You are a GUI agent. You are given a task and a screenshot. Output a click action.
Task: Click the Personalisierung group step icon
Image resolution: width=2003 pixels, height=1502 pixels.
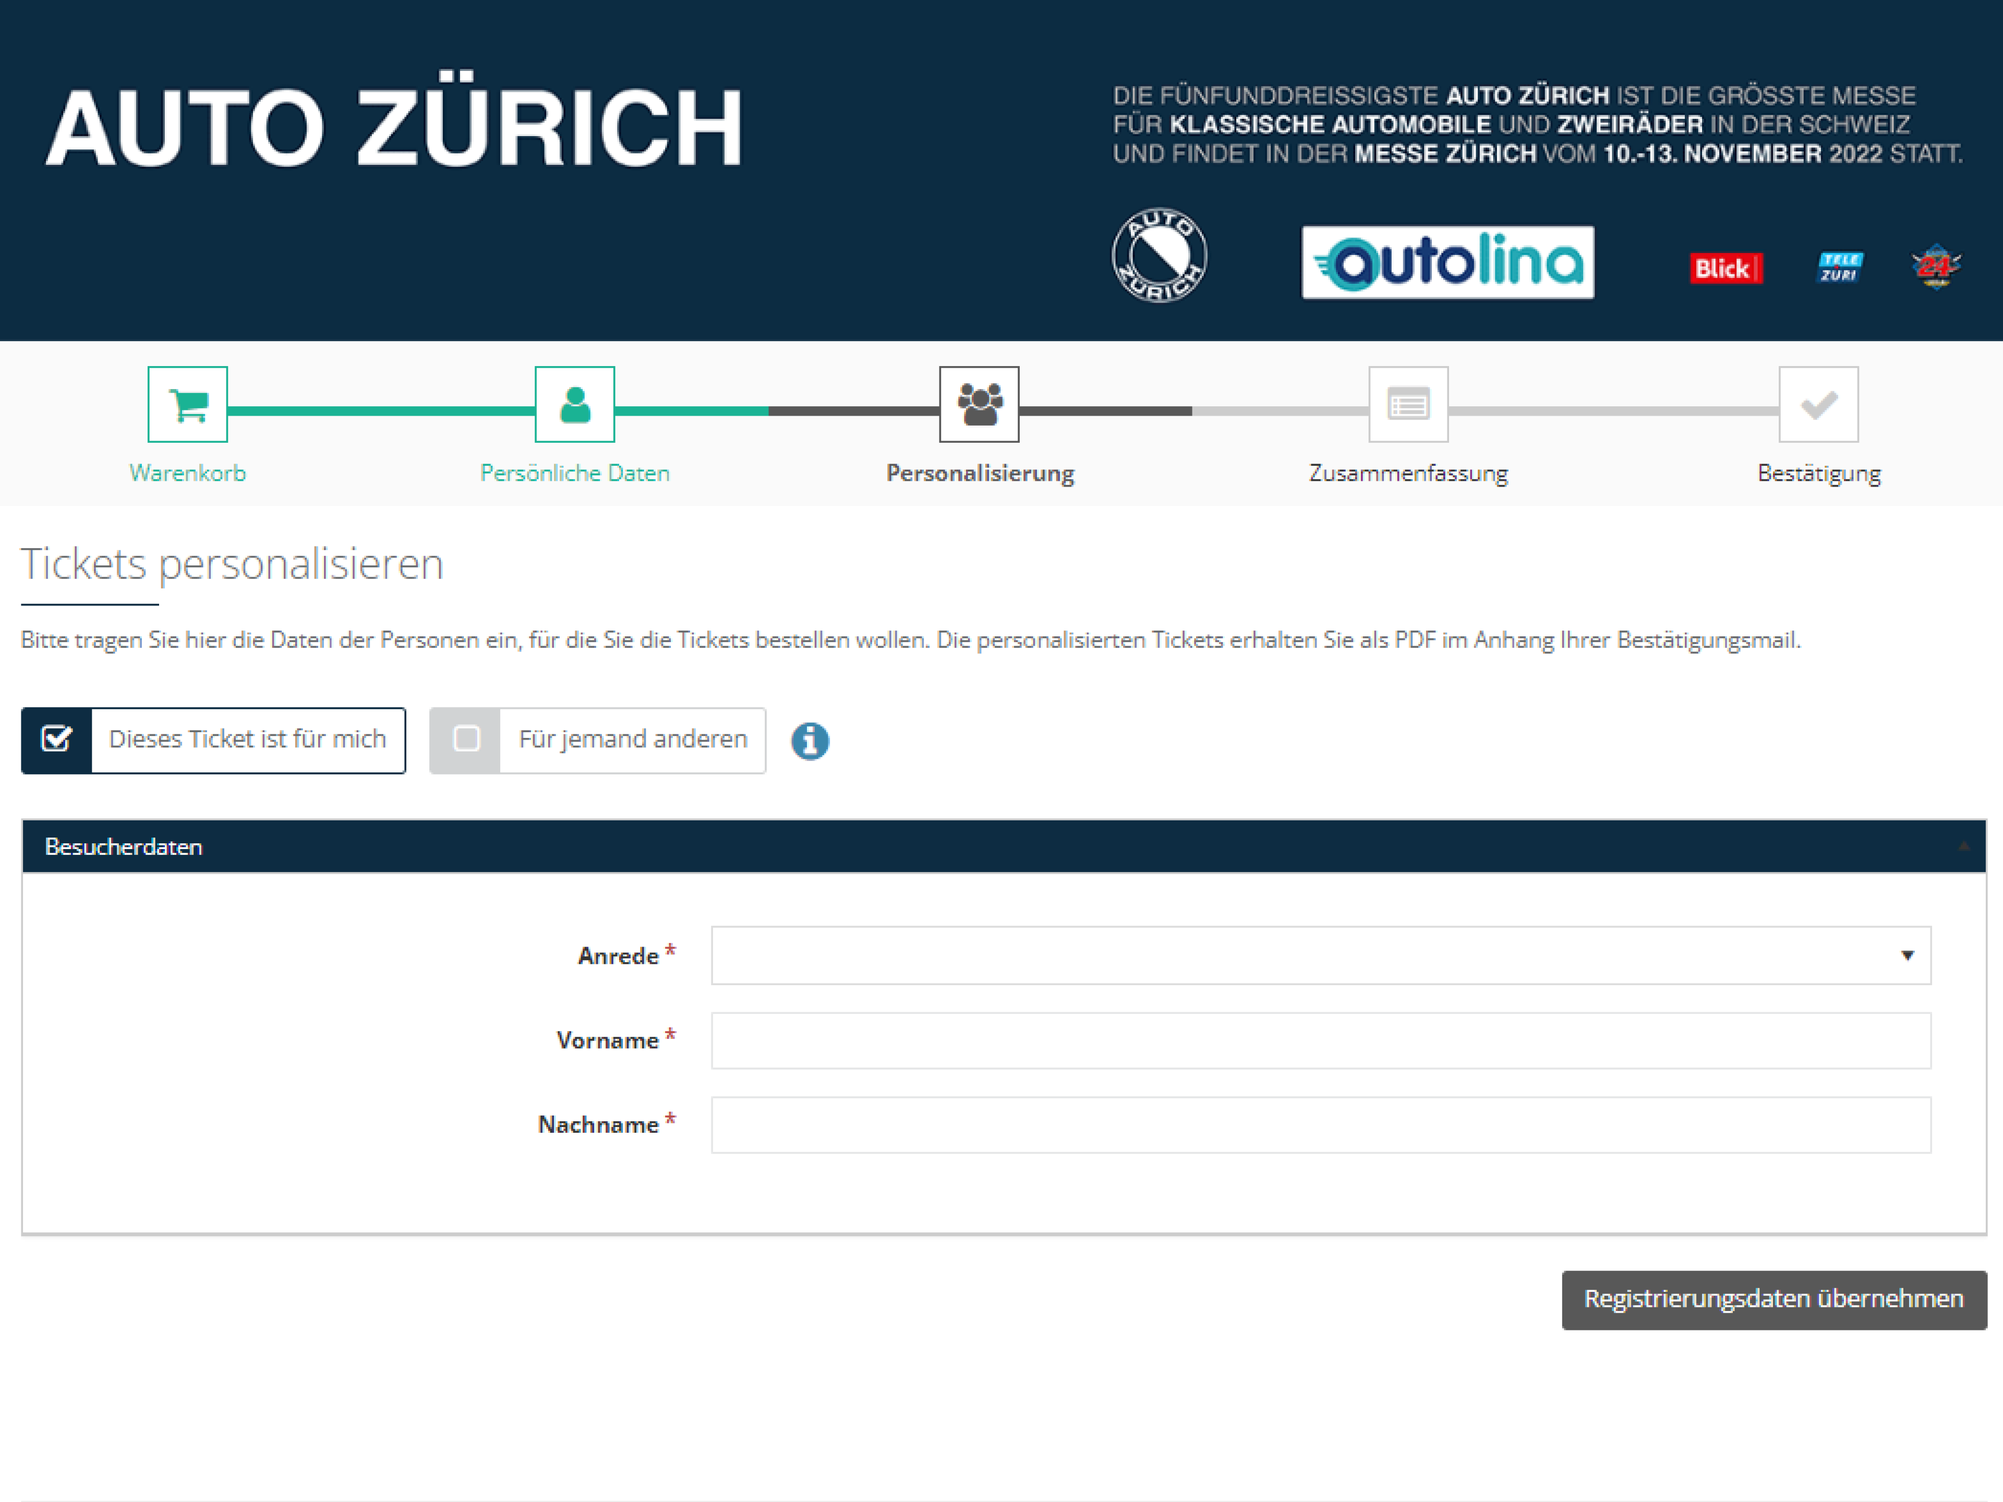point(979,404)
